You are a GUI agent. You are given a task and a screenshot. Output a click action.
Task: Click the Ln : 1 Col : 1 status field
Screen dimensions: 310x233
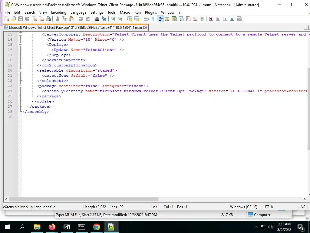tap(169, 207)
